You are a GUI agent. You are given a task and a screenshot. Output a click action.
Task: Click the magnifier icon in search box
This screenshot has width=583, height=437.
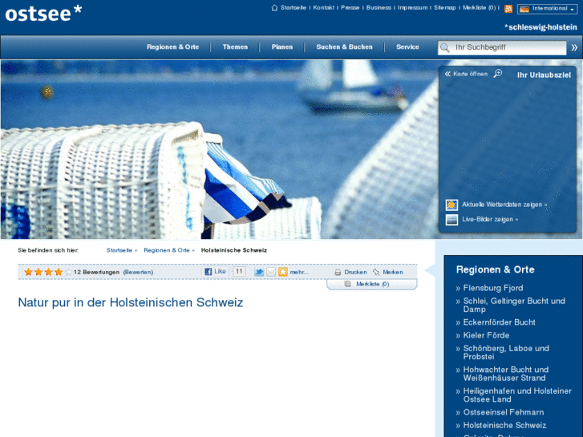(x=444, y=47)
